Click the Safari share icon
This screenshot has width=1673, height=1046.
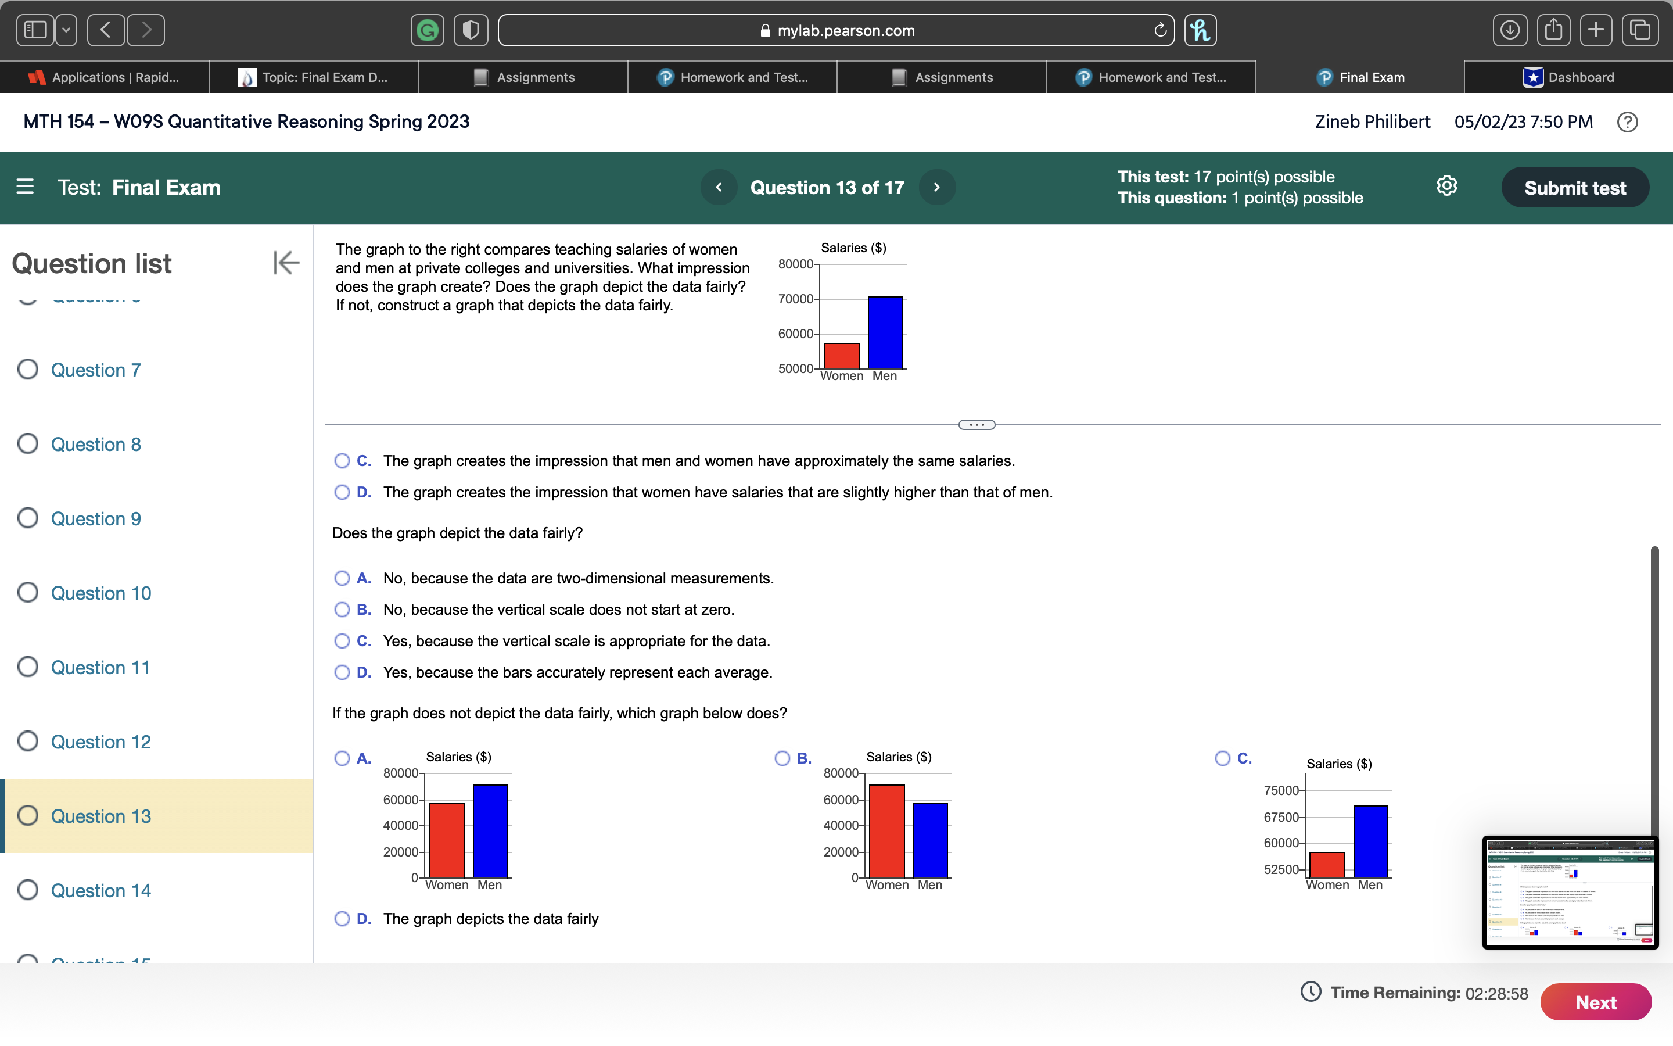point(1552,30)
